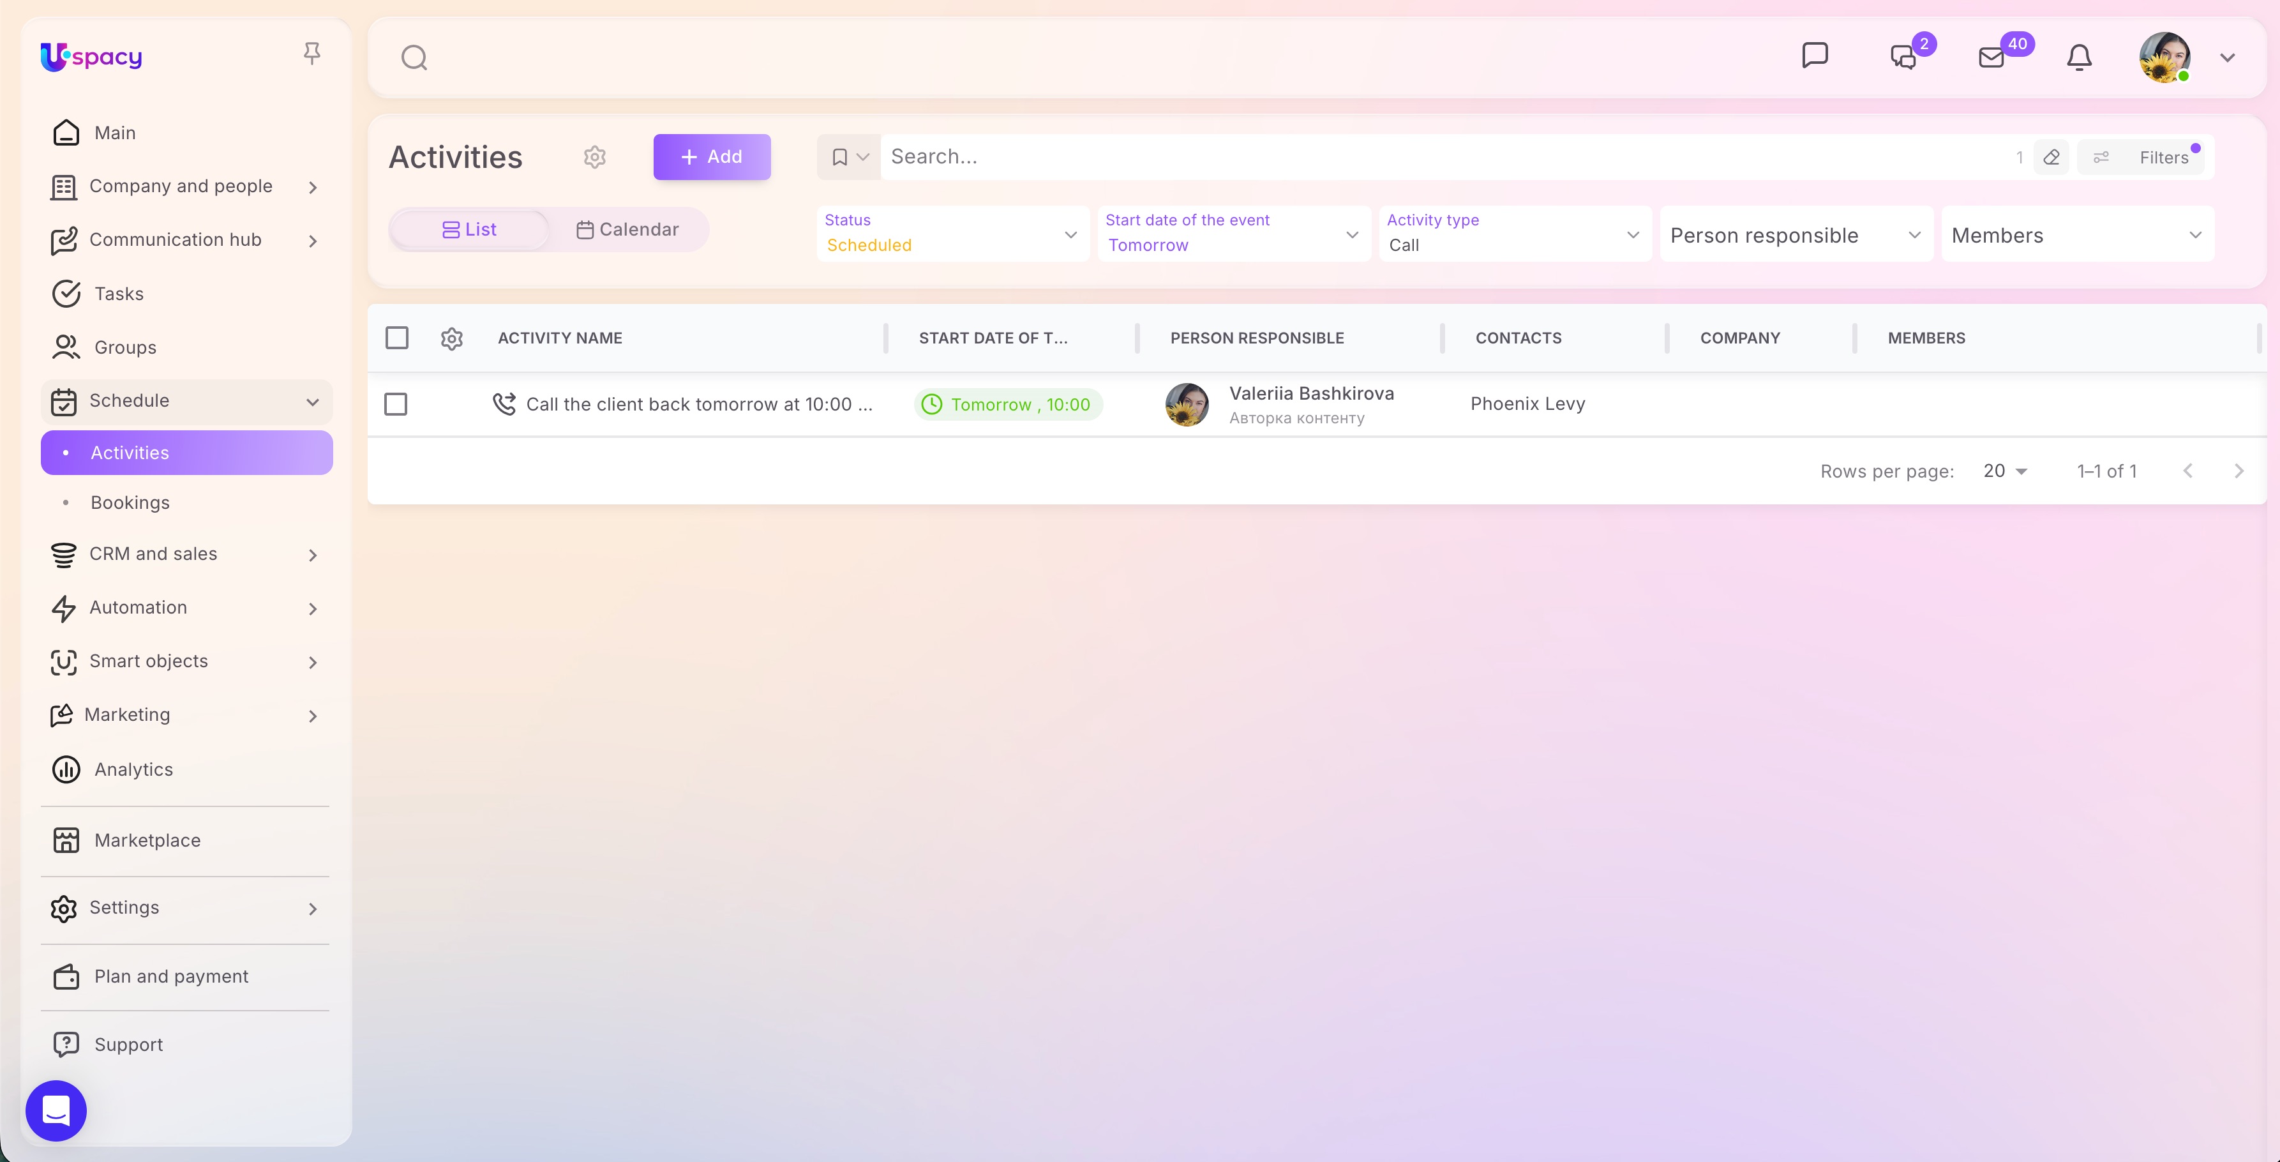Open the purple chat widget button
The image size is (2280, 1162).
(56, 1110)
